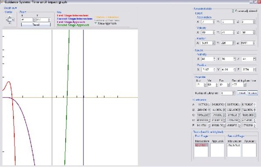Click first Coefficients field in row B
This screenshot has height=167, width=261.
202,110
